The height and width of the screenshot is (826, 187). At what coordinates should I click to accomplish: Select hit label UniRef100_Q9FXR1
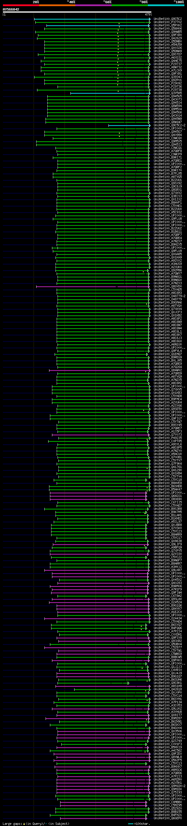point(168,74)
